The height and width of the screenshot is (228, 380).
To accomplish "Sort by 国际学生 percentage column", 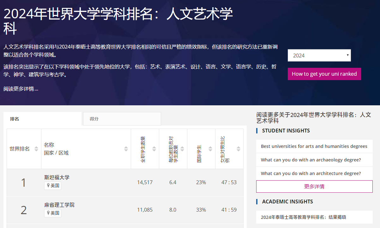I will pyautogui.click(x=210, y=149).
